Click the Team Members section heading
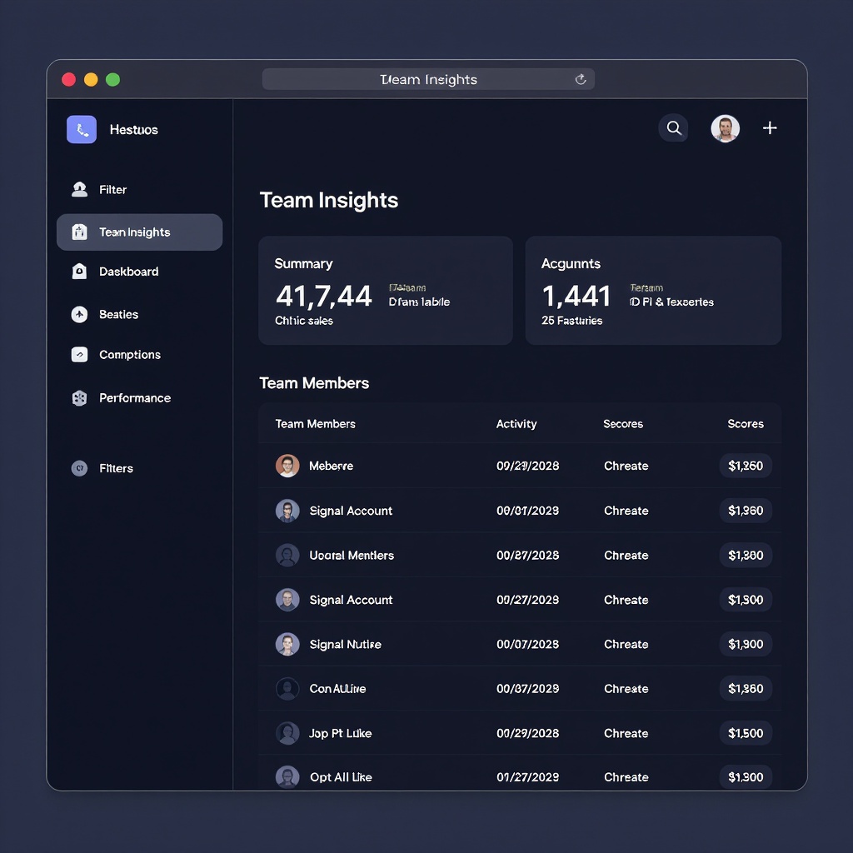Image resolution: width=853 pixels, height=853 pixels. coord(314,383)
